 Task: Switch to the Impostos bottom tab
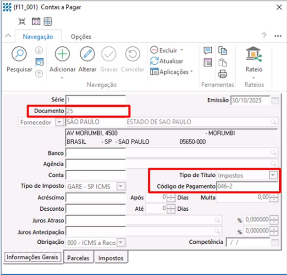(x=111, y=258)
